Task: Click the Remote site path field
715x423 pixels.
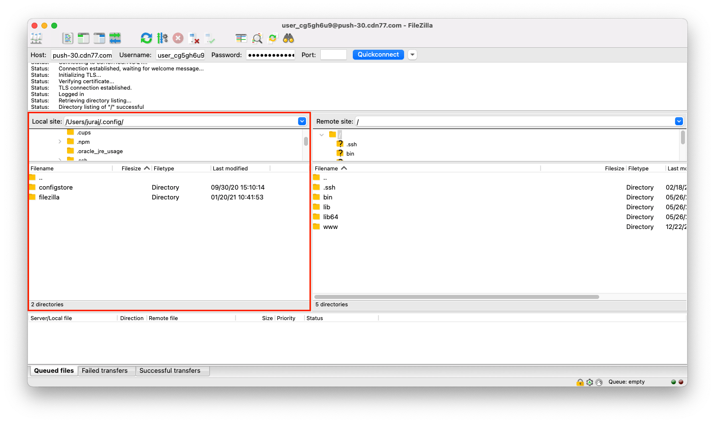Action: [515, 121]
